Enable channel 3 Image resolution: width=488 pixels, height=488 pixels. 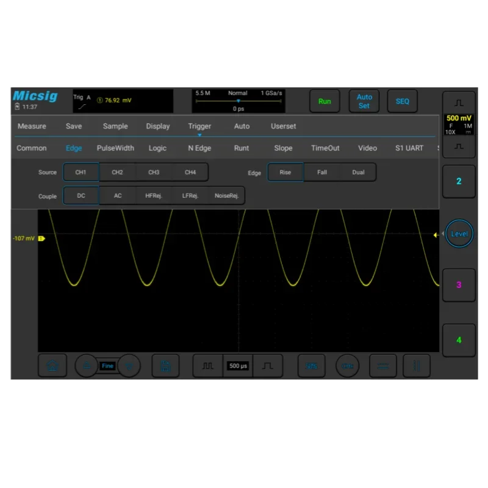click(x=459, y=285)
